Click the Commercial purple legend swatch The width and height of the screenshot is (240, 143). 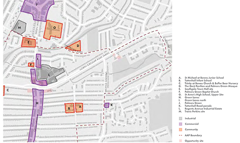click(x=181, y=124)
